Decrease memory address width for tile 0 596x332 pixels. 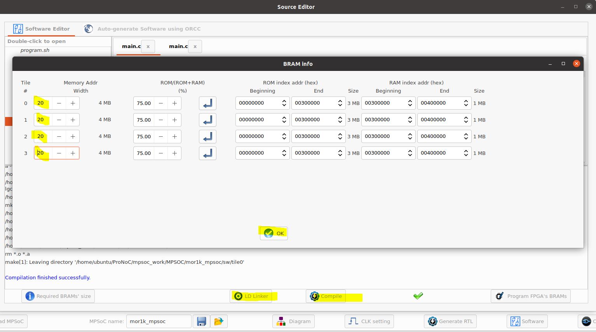click(59, 103)
